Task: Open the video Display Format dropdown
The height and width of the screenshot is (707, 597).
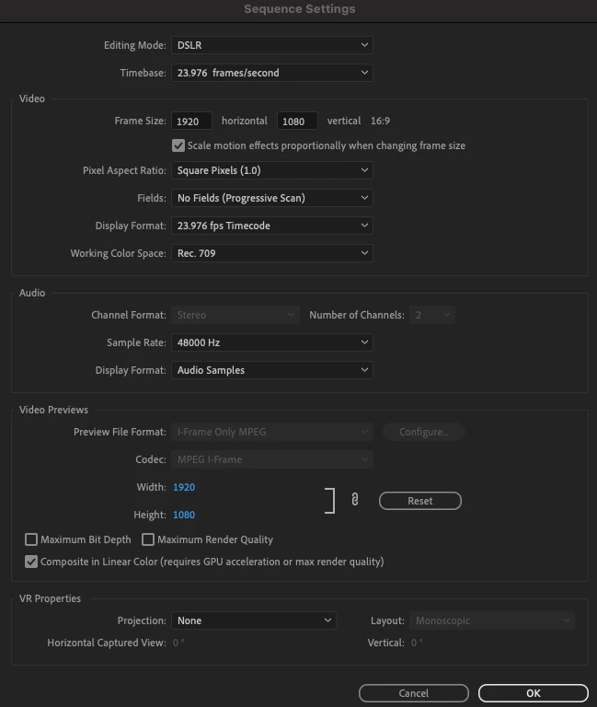Action: click(x=271, y=226)
